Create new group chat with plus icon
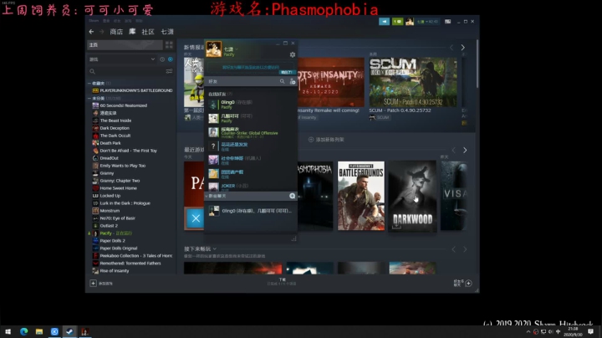The width and height of the screenshot is (602, 338). tap(292, 196)
